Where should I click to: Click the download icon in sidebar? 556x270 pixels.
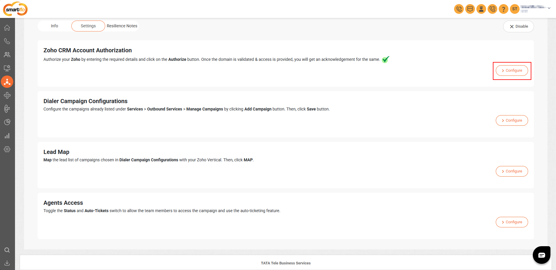[x=7, y=263]
